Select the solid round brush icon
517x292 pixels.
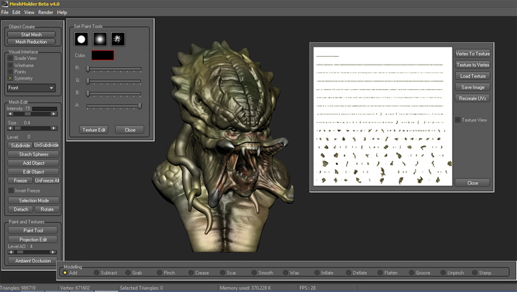[x=81, y=39]
